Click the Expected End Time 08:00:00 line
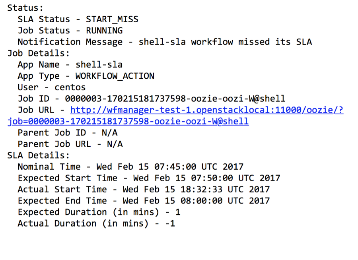Image resolution: width=358 pixels, height=260 pixels. (x=144, y=201)
